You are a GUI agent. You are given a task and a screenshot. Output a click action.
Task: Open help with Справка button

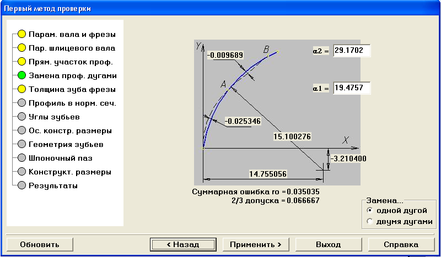[401, 244]
